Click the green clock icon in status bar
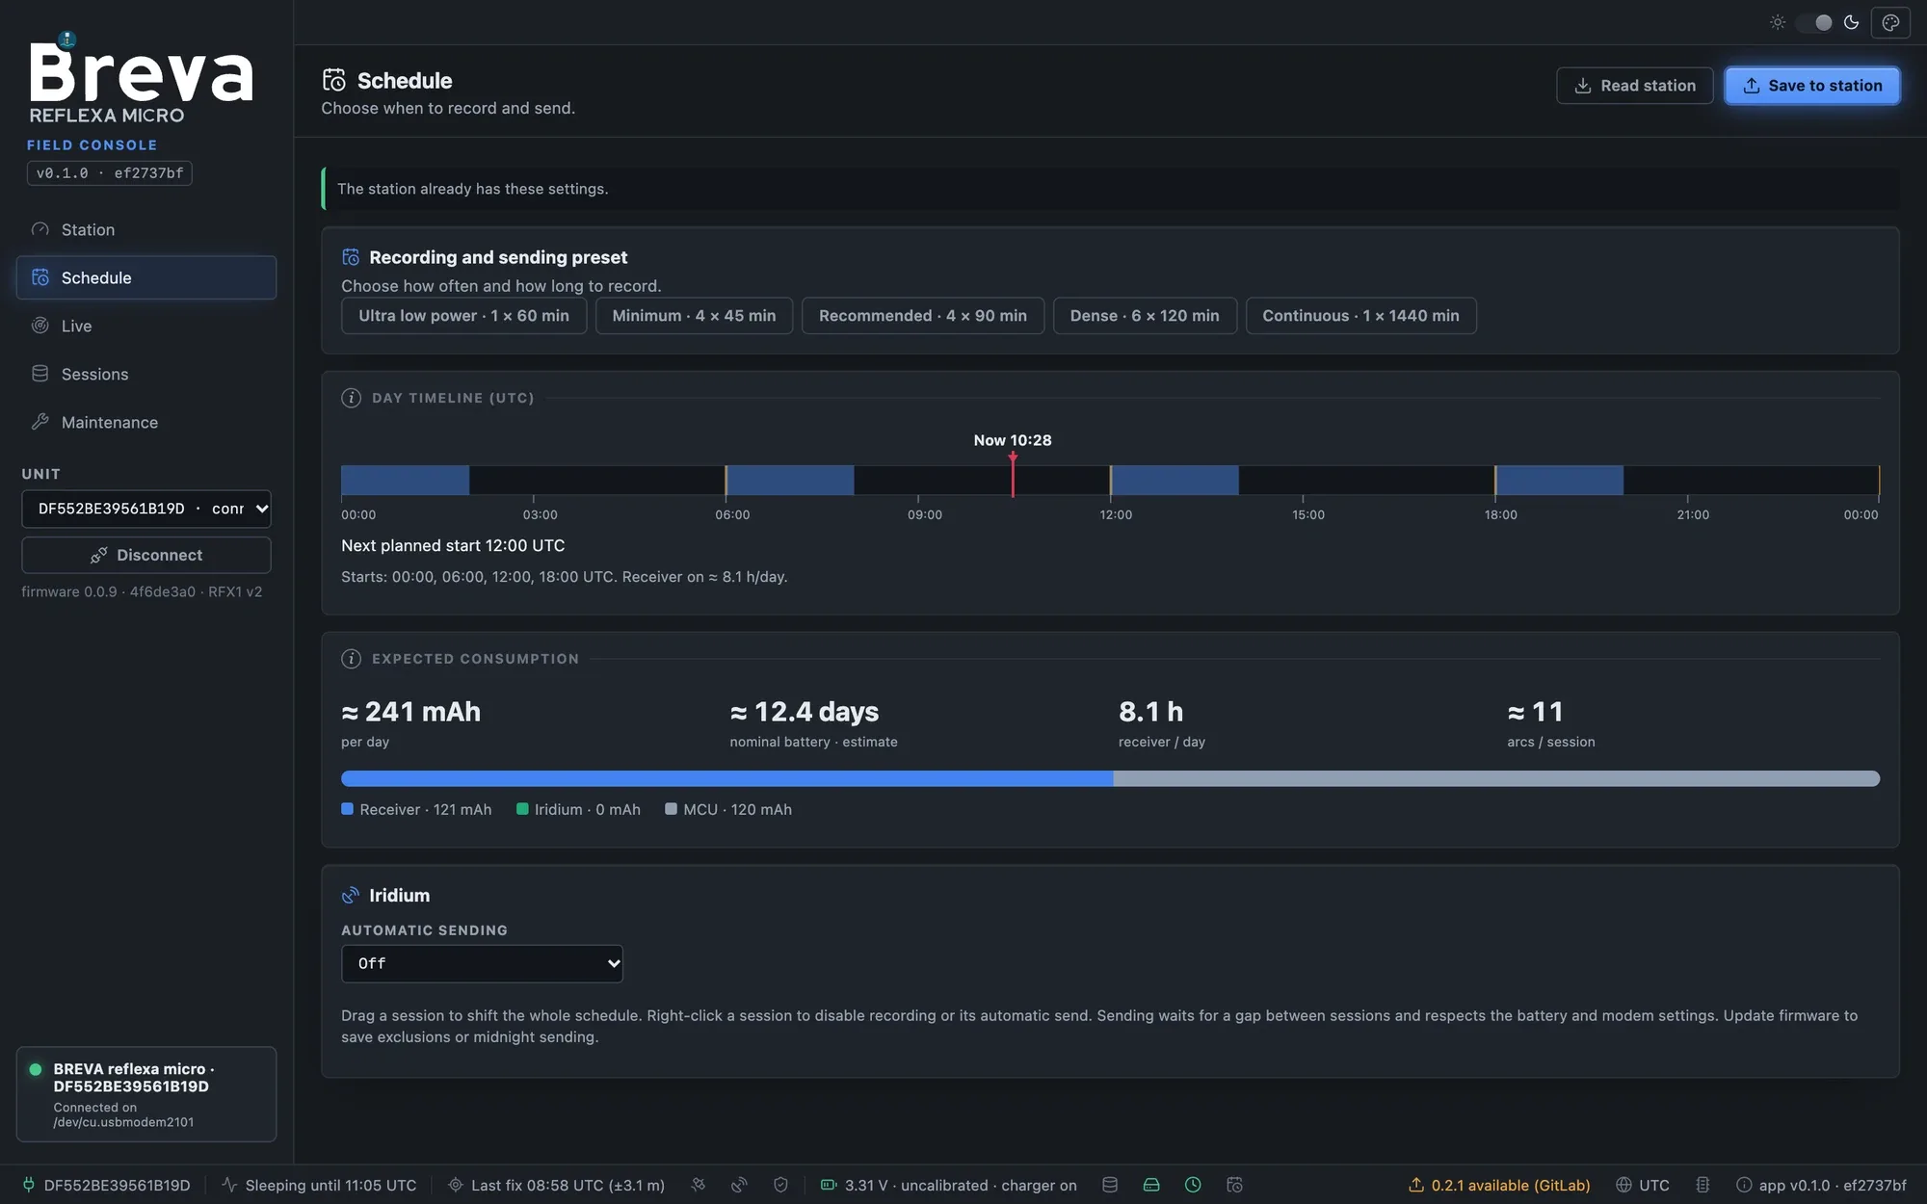1927x1204 pixels. click(x=1193, y=1185)
